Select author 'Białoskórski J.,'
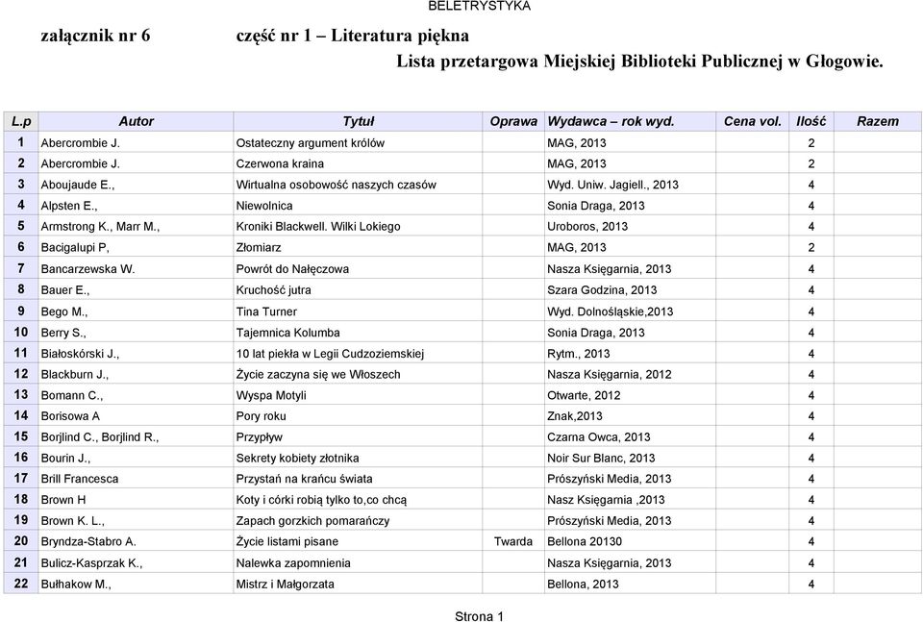 80,354
